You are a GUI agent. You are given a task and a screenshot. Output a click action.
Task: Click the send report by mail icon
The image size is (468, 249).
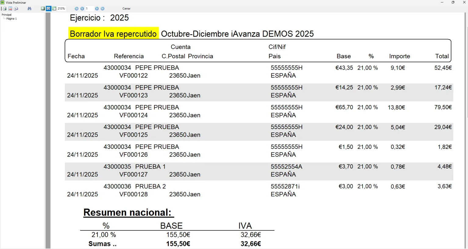click(16, 9)
